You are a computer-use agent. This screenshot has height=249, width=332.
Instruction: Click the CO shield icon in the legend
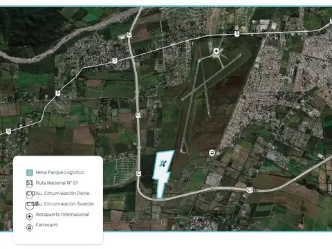30,194
